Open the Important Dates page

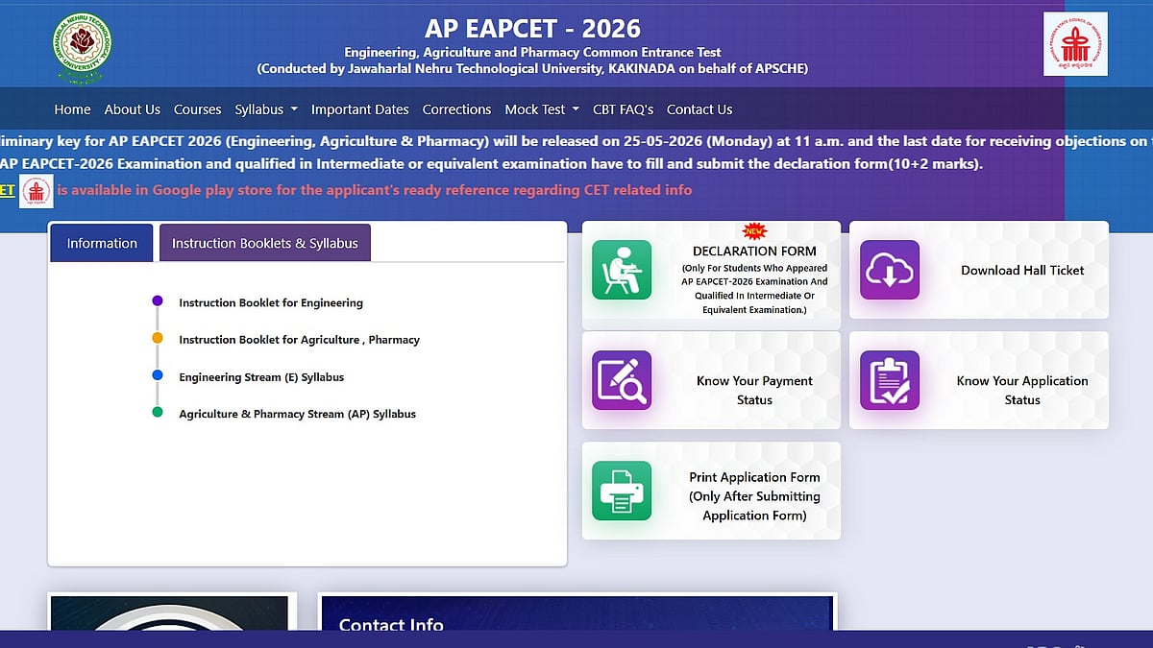(x=360, y=109)
